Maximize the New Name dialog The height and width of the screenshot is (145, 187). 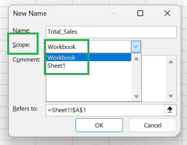(140, 13)
